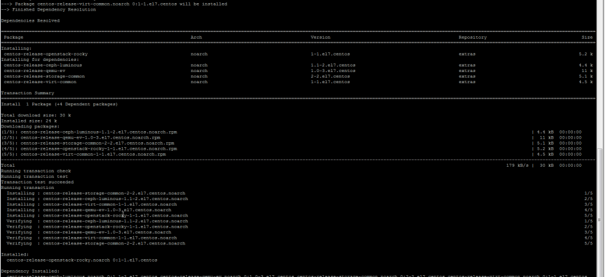This screenshot has height=277, width=605.
Task: Click the 'Running transaction check' line
Action: 36,171
